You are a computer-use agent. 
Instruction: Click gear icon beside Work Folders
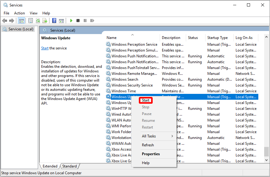[x=108, y=132]
